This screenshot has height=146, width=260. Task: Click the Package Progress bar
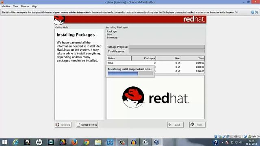[x=167, y=47]
